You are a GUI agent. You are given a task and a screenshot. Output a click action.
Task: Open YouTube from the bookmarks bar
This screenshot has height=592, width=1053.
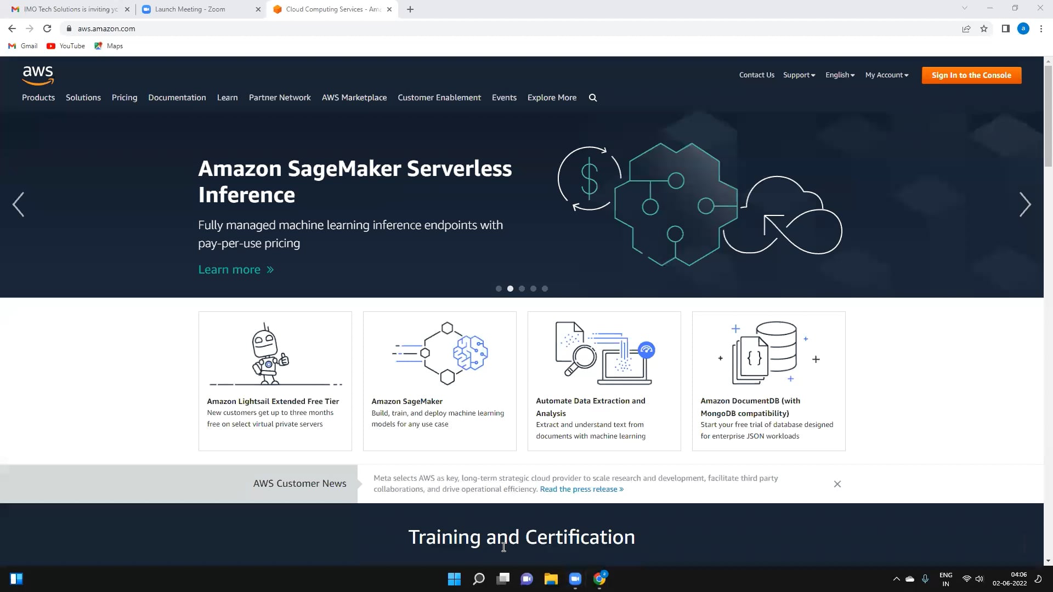pos(65,46)
